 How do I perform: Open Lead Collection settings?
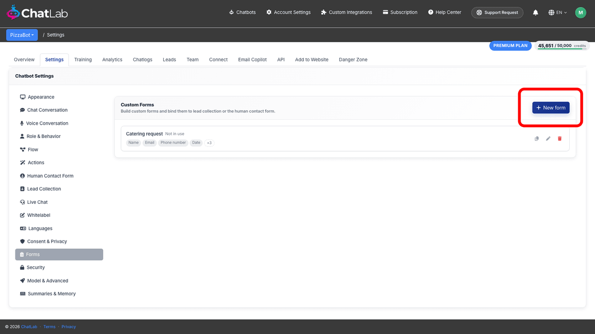(x=59, y=189)
